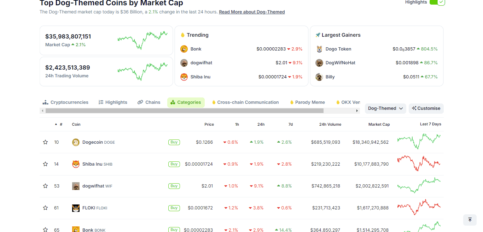Sort by the Coin column header
The height and width of the screenshot is (232, 483).
click(76, 124)
